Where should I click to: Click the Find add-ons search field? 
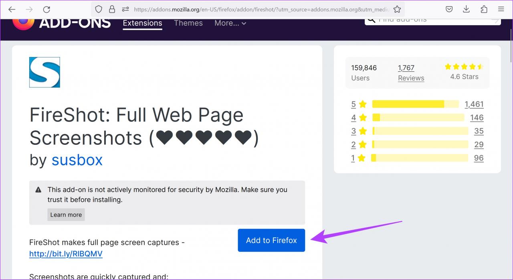pyautogui.click(x=433, y=20)
